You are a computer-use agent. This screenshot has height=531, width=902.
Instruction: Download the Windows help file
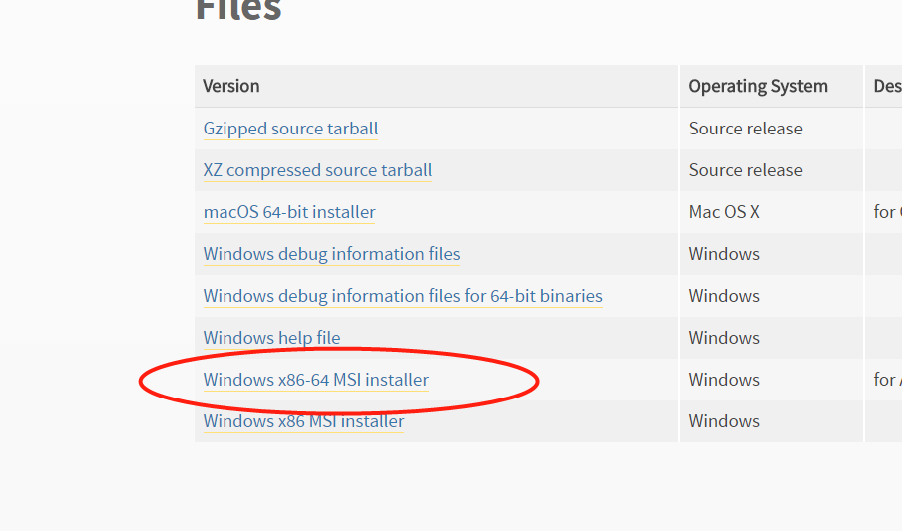pos(271,338)
